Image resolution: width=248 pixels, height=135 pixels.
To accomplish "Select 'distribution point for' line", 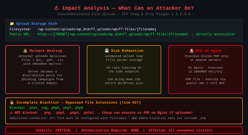I will 42,75.
